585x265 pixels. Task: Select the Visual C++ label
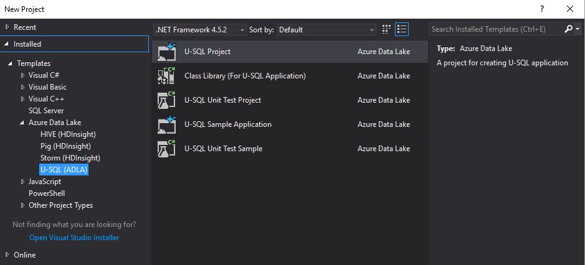46,99
